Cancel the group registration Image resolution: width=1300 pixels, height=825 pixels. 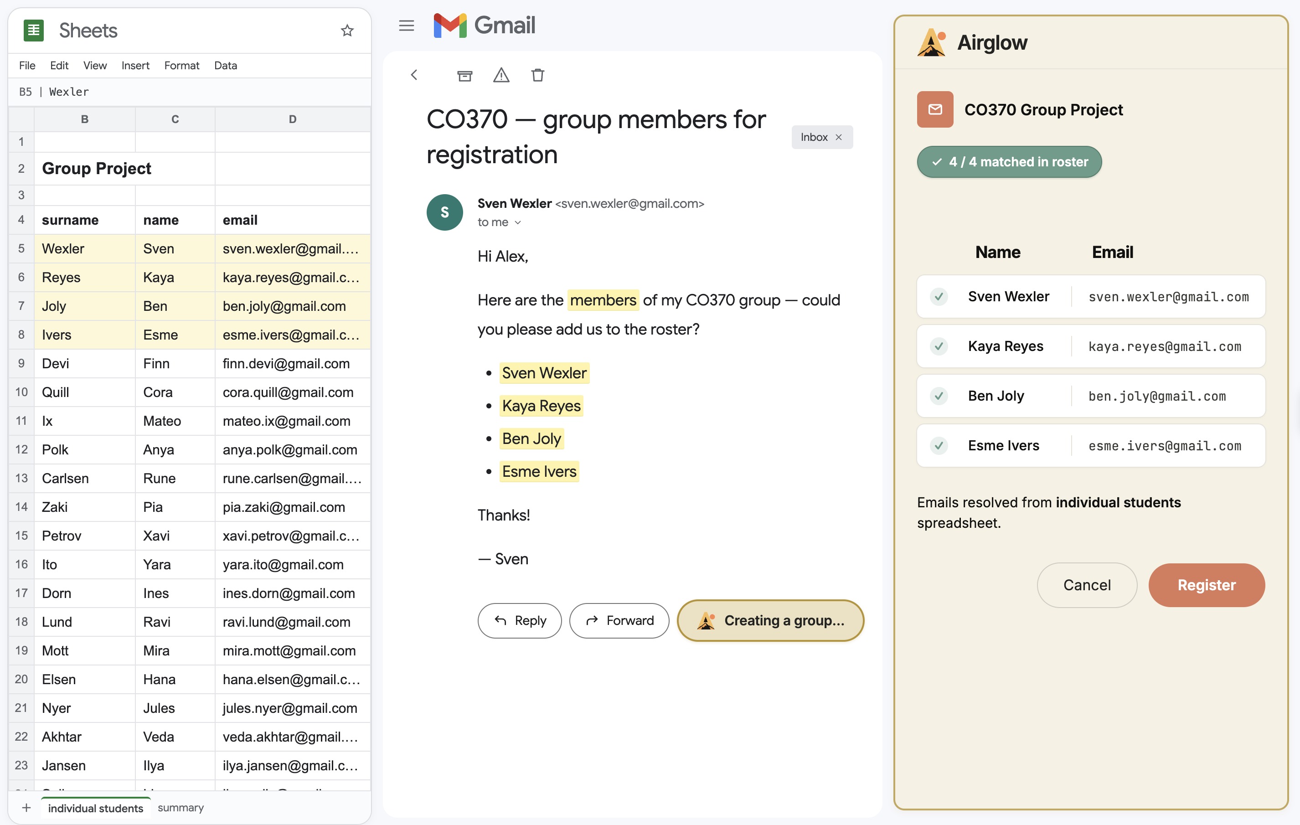[x=1087, y=585]
